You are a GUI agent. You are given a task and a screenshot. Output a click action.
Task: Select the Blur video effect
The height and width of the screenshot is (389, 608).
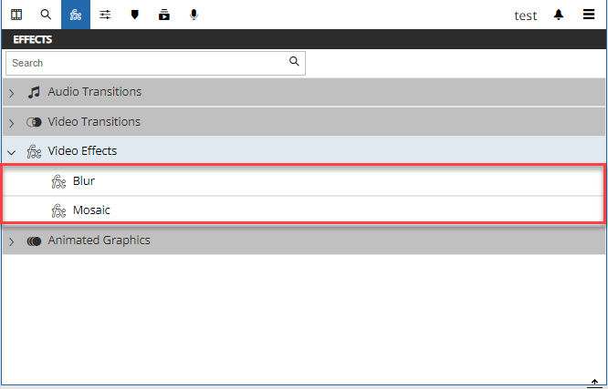84,181
